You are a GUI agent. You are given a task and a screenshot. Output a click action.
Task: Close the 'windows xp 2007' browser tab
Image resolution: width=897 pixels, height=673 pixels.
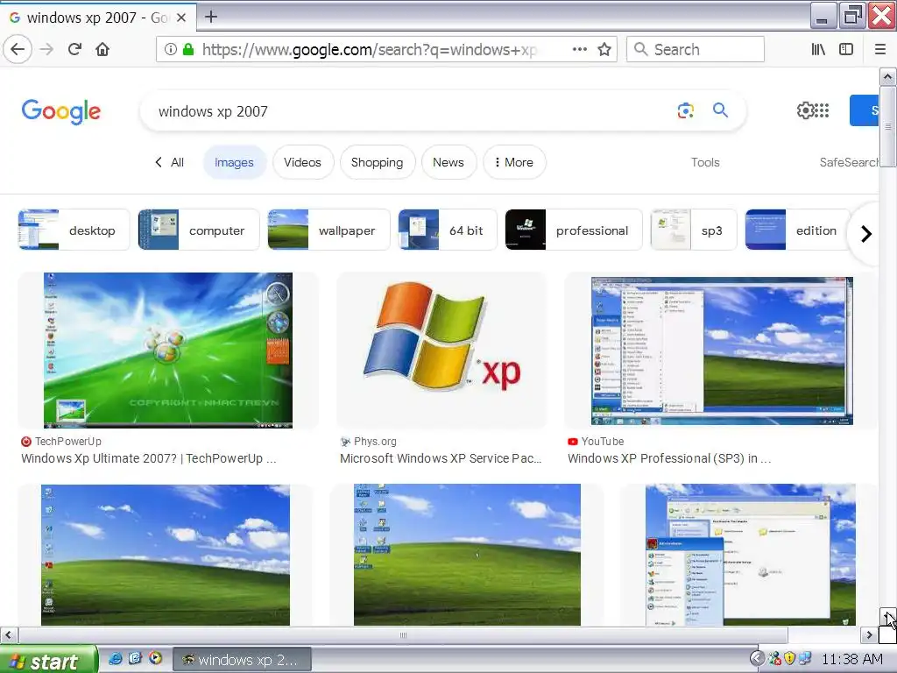click(x=180, y=18)
